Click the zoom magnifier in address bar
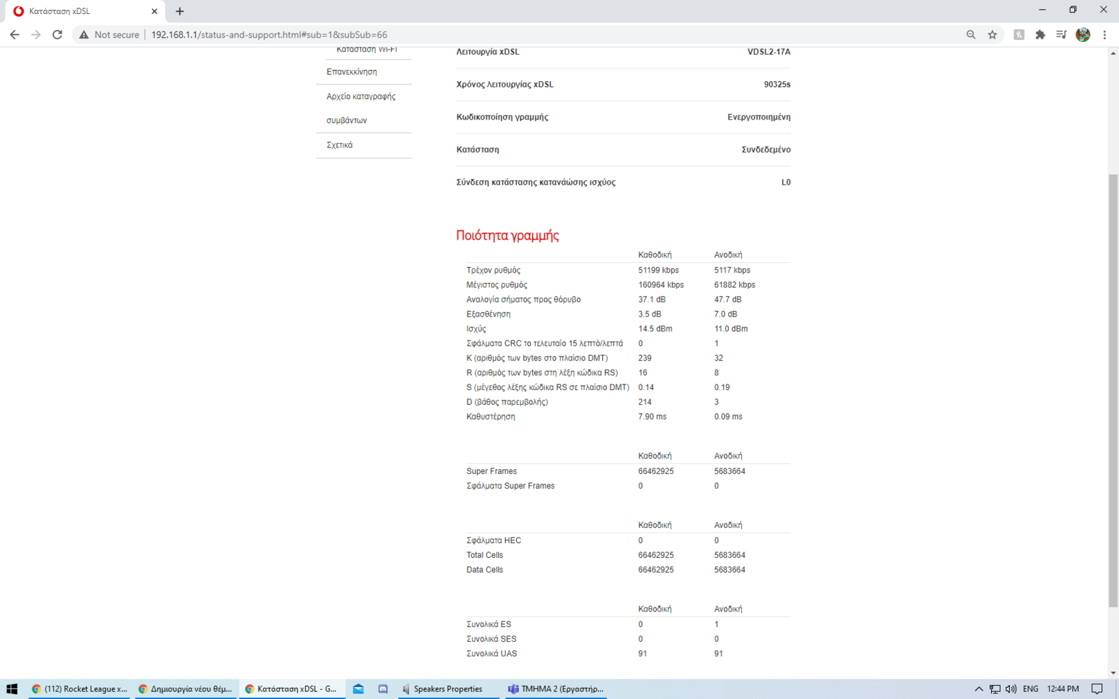This screenshot has height=699, width=1119. (x=971, y=34)
